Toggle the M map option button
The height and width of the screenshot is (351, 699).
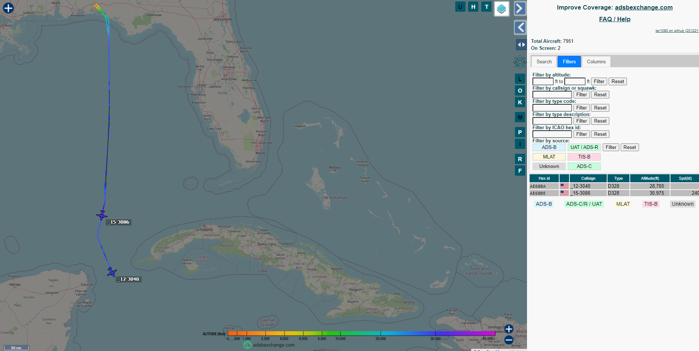[520, 117]
